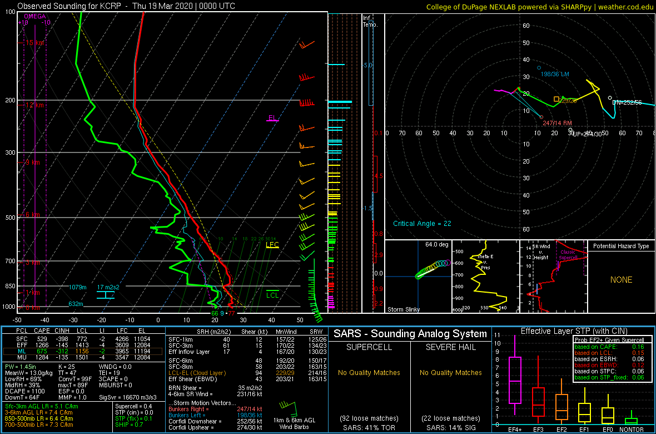656x434 pixels.
Task: Click the PW = 1.45in value
Action: 21,368
